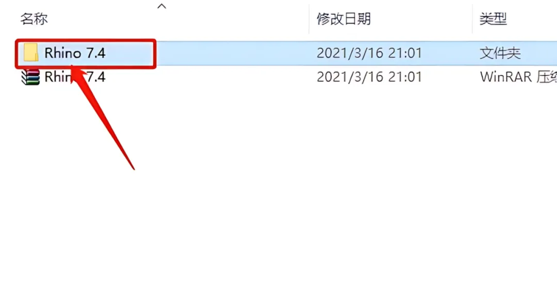Select the Rhino 7.4 WinRAR archive icon
557x294 pixels.
30,77
